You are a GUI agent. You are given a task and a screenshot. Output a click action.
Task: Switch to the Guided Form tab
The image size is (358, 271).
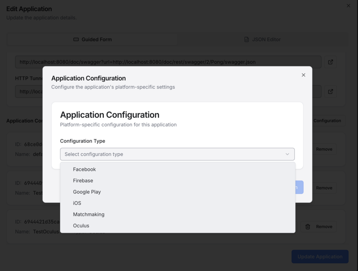[x=92, y=40]
